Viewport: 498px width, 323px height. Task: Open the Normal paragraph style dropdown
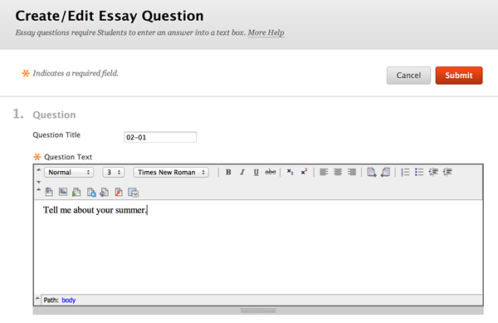[69, 172]
